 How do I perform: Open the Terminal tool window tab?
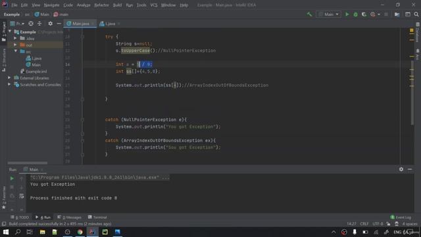97,217
